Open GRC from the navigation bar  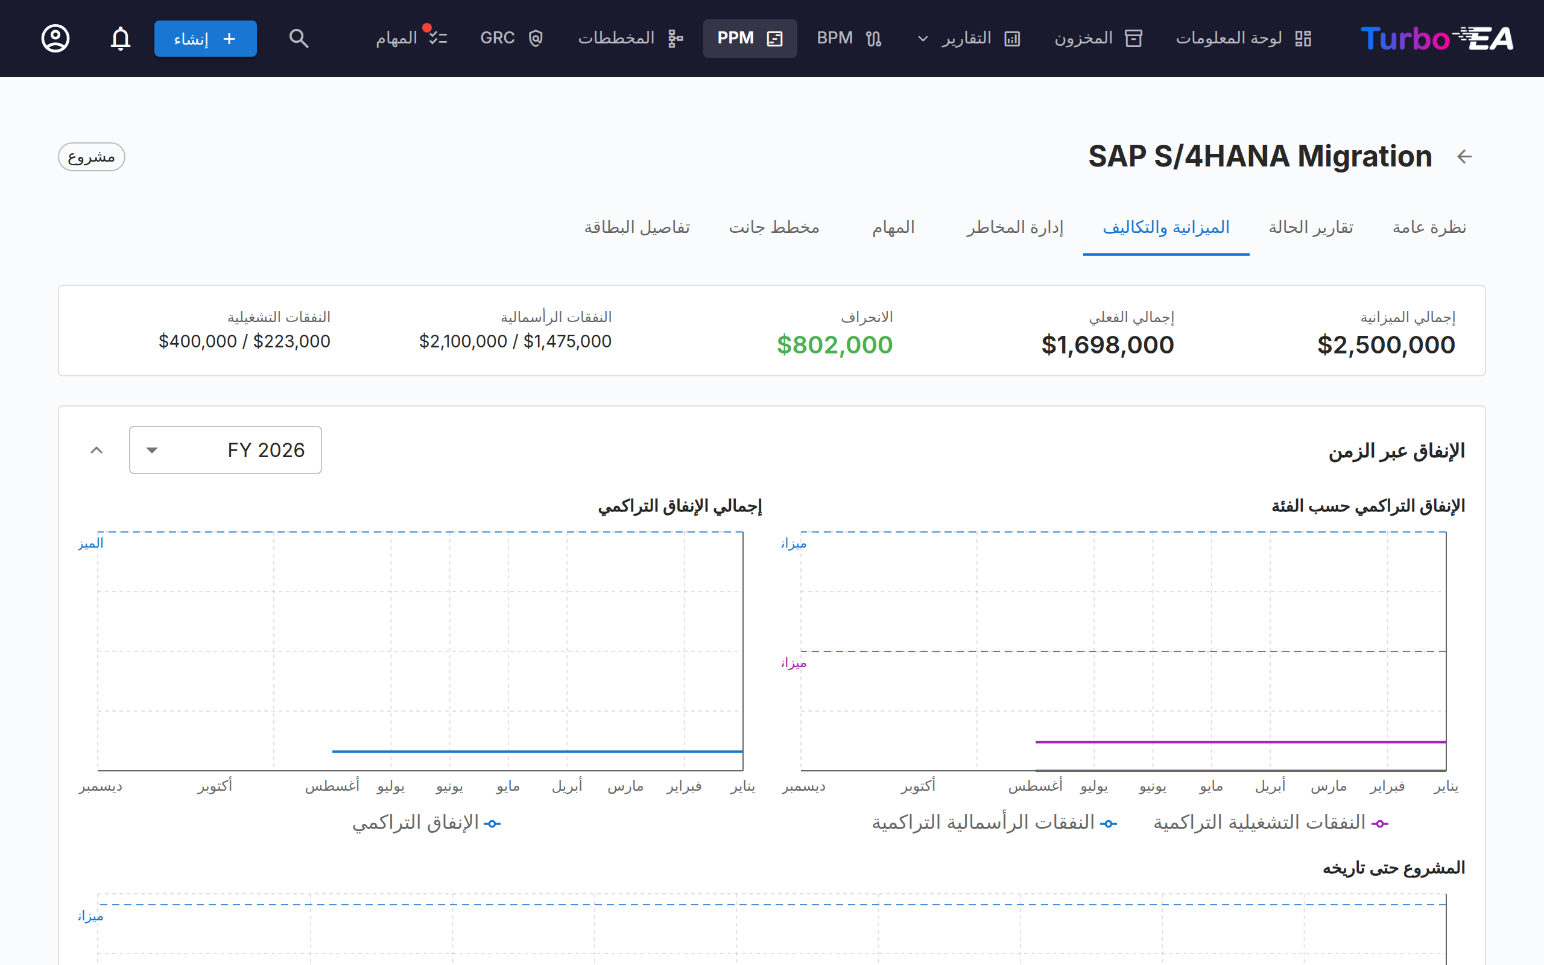pos(511,38)
